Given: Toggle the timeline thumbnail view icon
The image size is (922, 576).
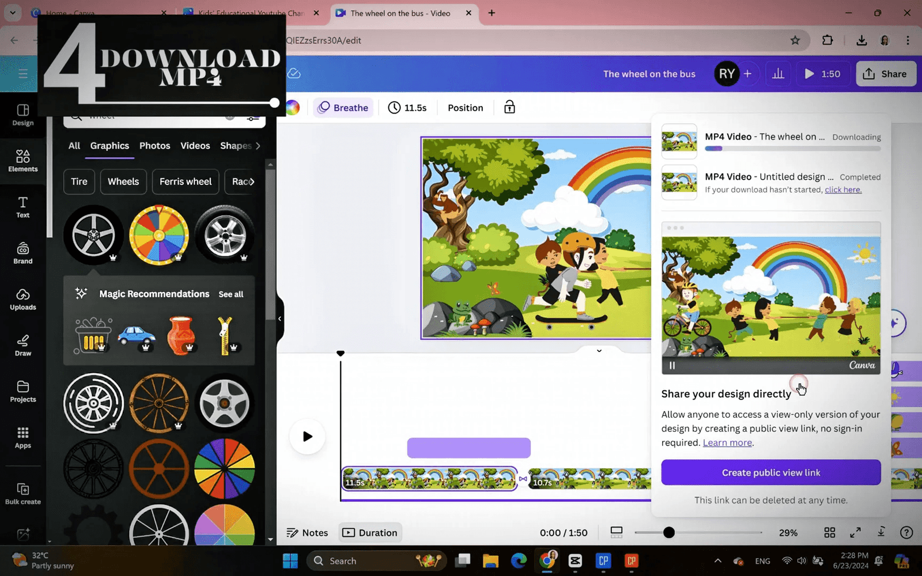Looking at the screenshot, I should point(617,533).
